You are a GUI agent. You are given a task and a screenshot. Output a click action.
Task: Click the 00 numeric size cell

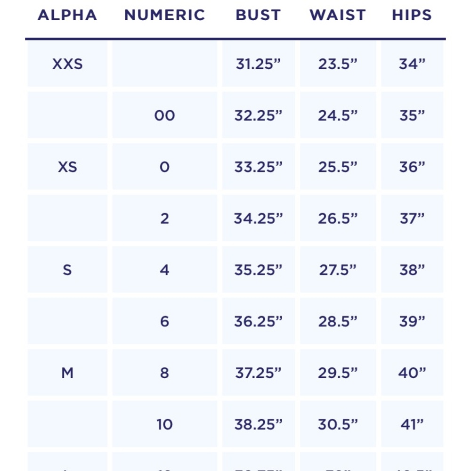(x=164, y=115)
